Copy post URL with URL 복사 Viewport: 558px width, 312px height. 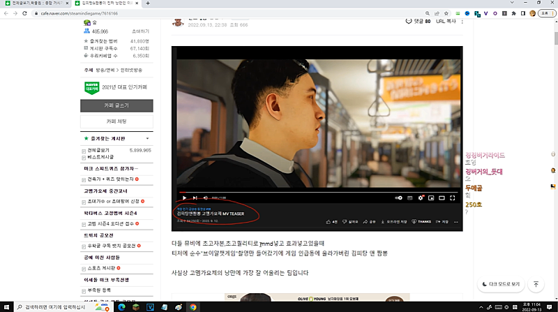click(x=446, y=22)
